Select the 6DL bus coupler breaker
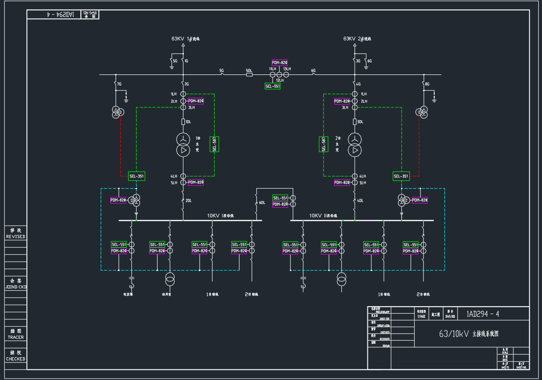 [x=256, y=203]
